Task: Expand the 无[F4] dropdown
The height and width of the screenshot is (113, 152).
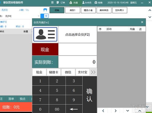Action: (x=39, y=16)
